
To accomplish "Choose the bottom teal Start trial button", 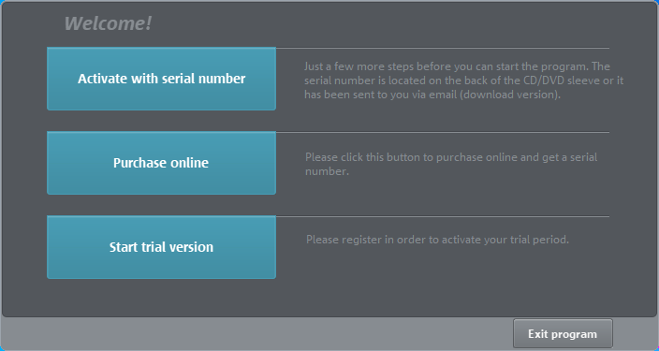I will tap(161, 247).
